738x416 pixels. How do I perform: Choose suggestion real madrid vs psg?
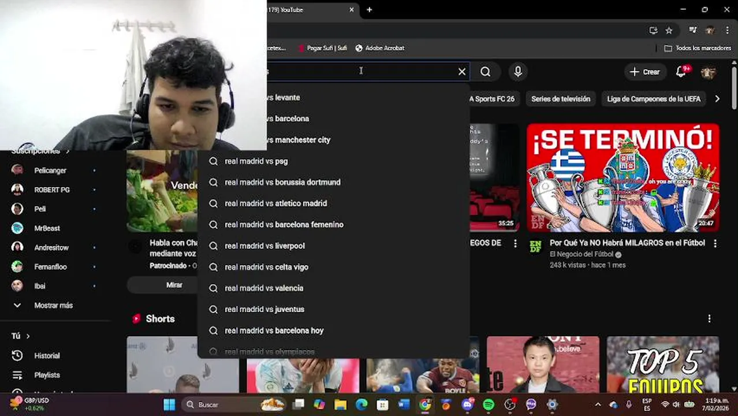pos(334,161)
